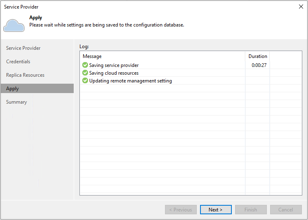This screenshot has width=308, height=220.
Task: Select the highlighted Apply step
Action: tap(13, 89)
